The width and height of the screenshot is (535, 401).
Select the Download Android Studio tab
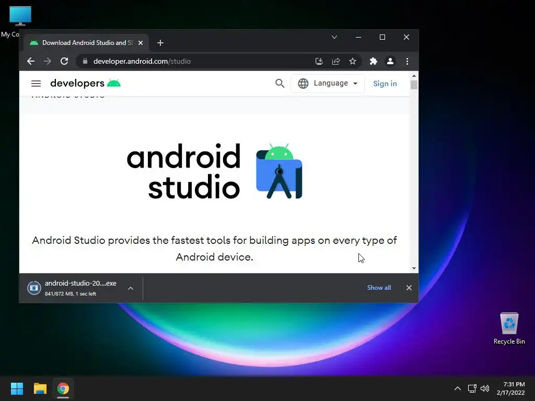(86, 43)
